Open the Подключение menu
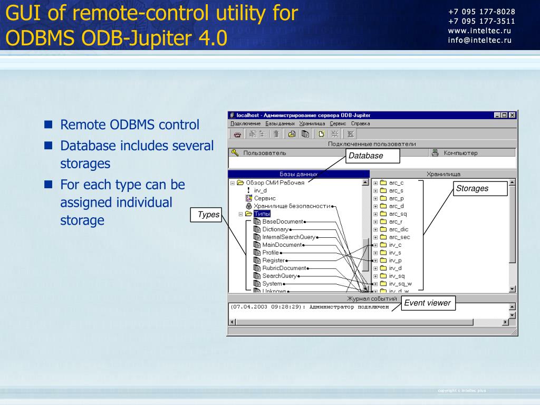The height and width of the screenshot is (405, 540). (246, 123)
